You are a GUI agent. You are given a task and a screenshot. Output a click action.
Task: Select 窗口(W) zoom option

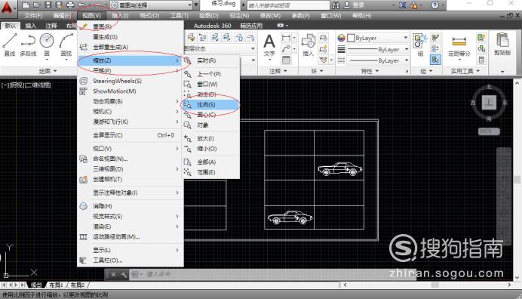pos(210,85)
